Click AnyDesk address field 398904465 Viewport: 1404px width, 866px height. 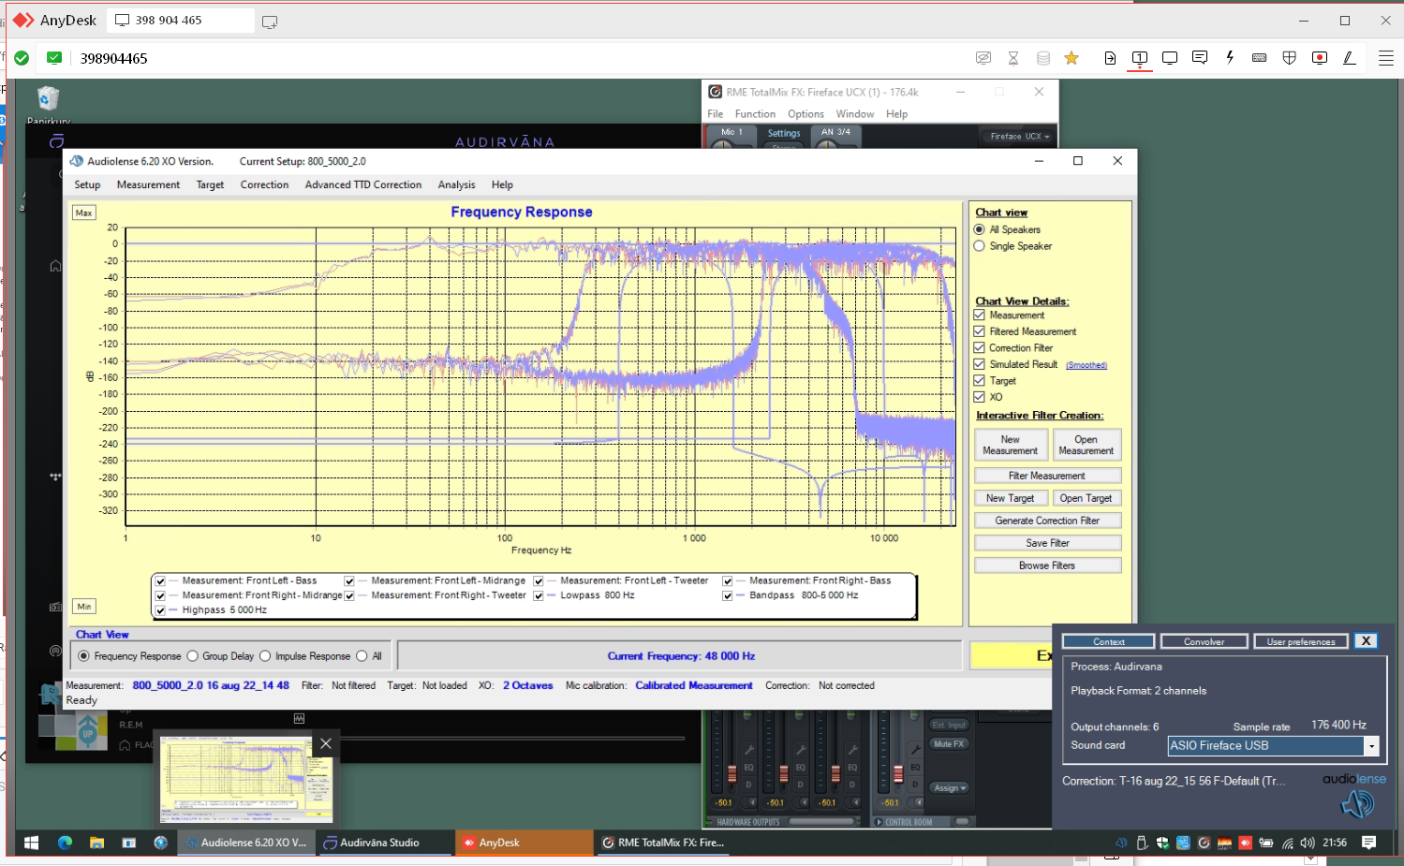point(113,58)
